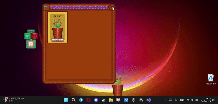The height and width of the screenshot is (104, 218).
Task: Click the sync status tray icon
Action: click(170, 100)
